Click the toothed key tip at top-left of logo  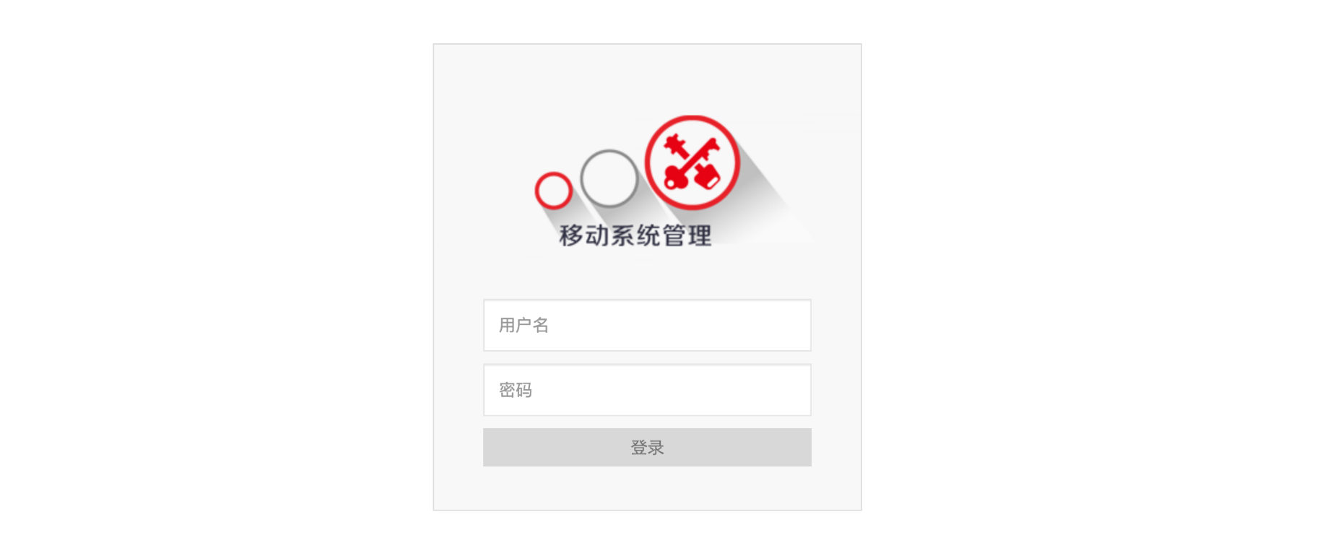click(675, 144)
